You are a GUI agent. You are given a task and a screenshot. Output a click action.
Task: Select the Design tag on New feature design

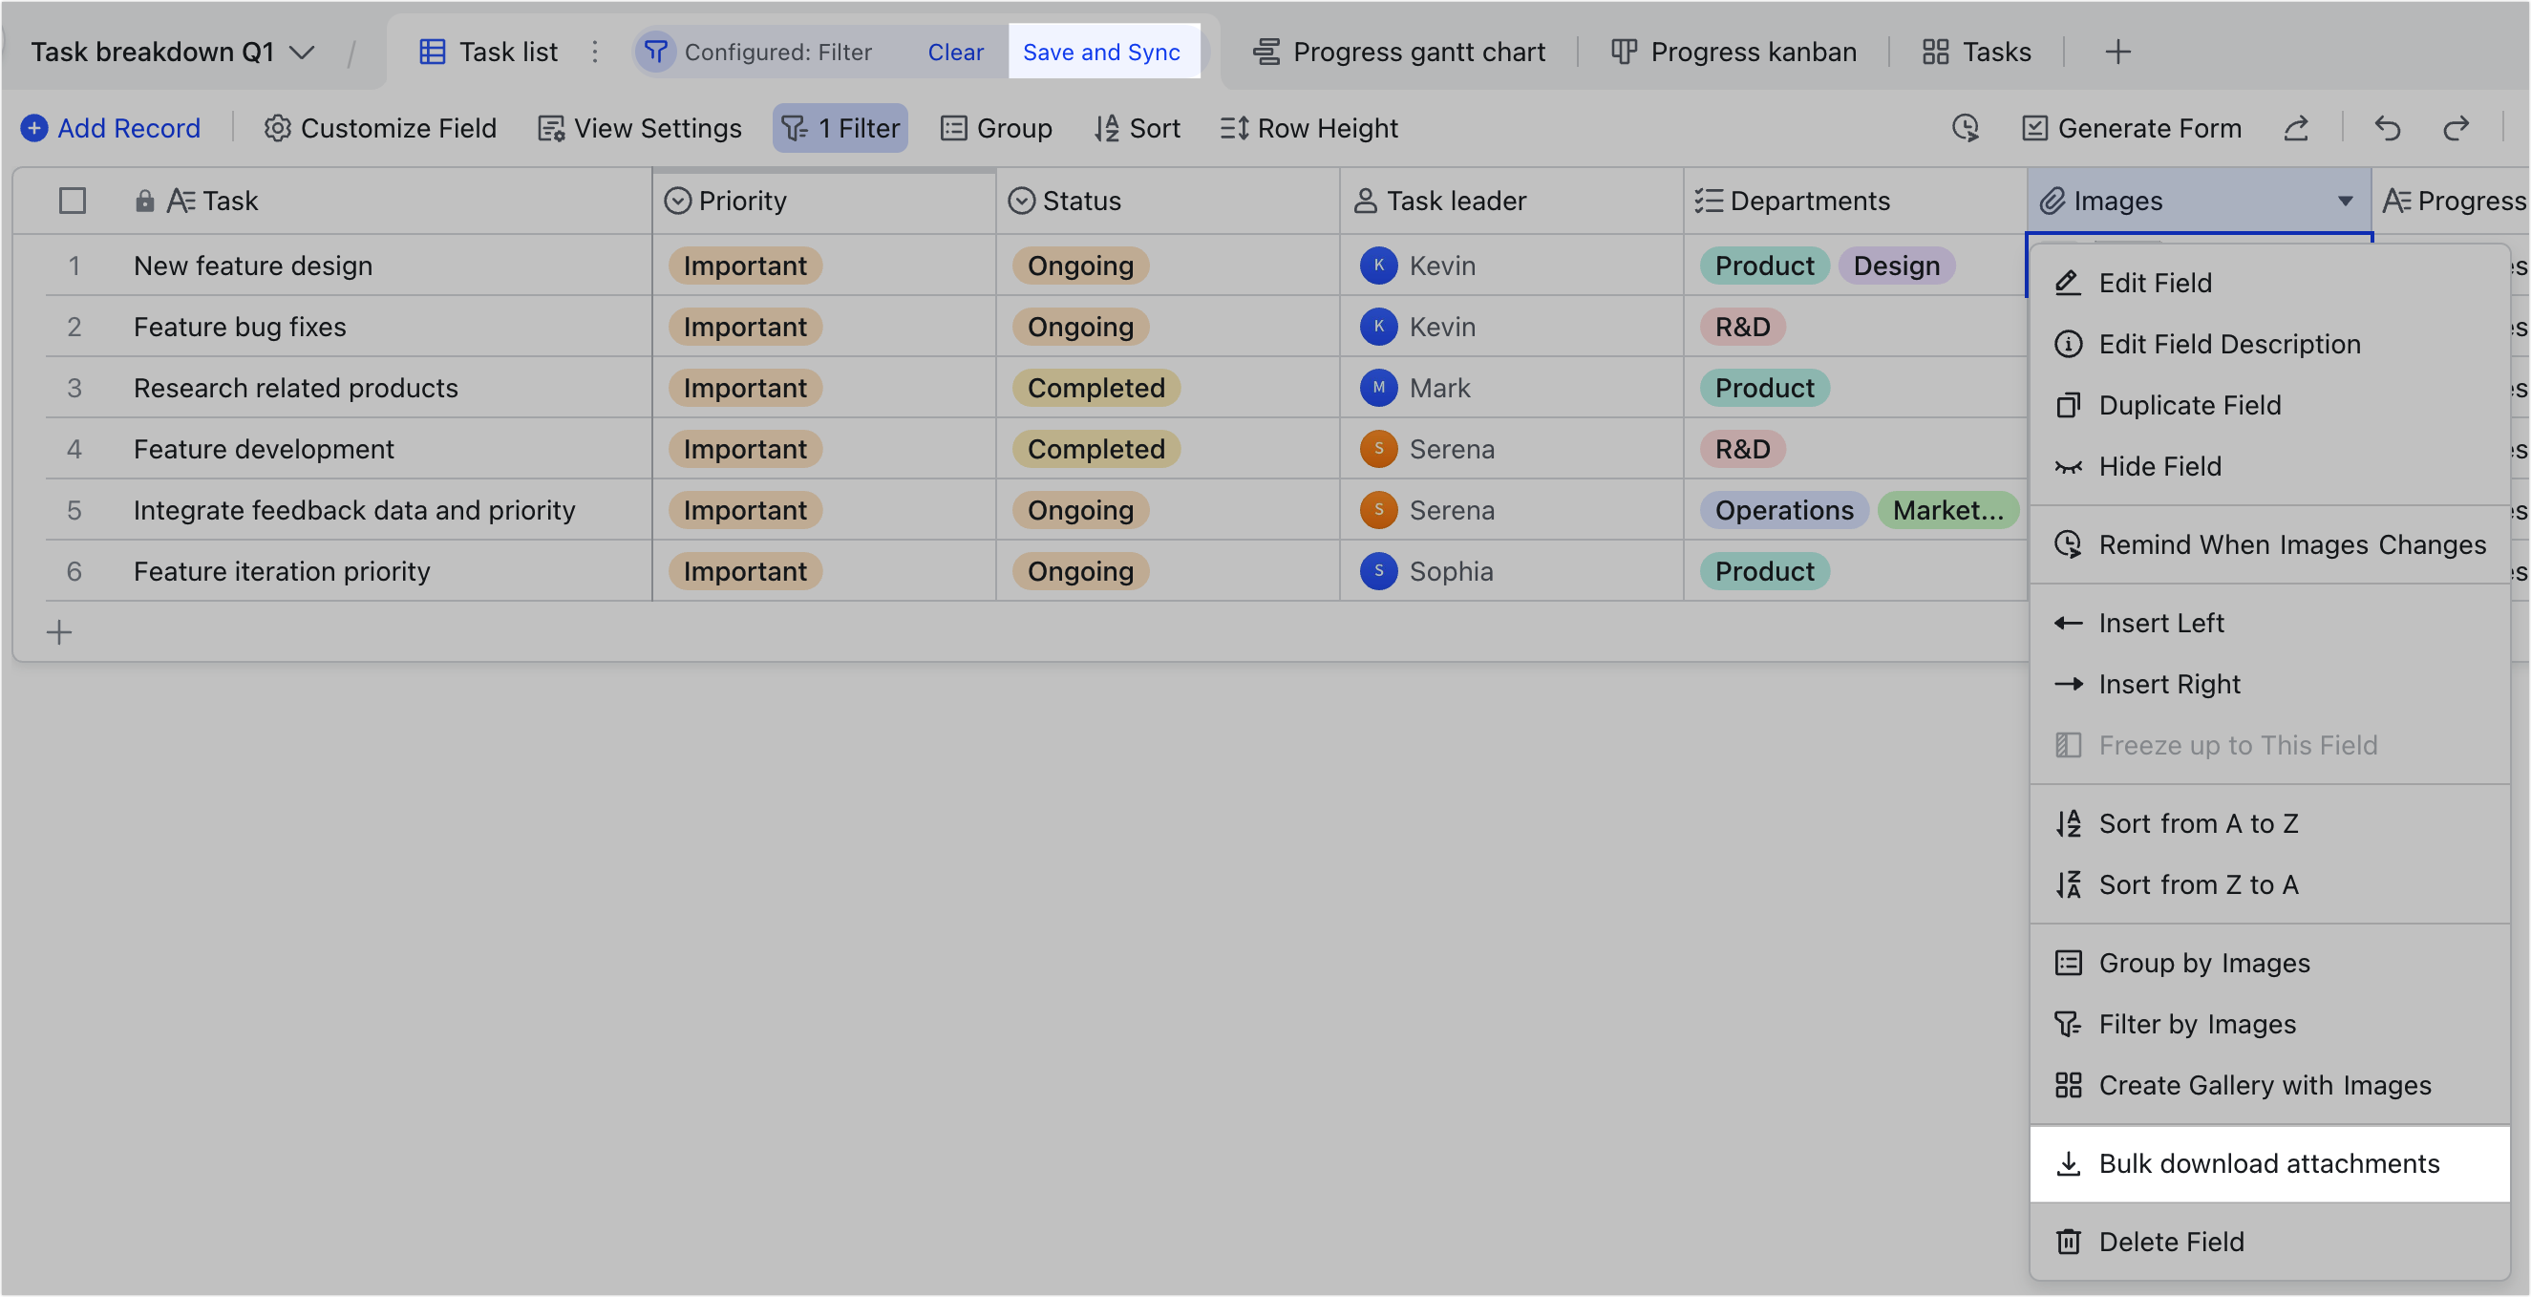click(x=1897, y=266)
